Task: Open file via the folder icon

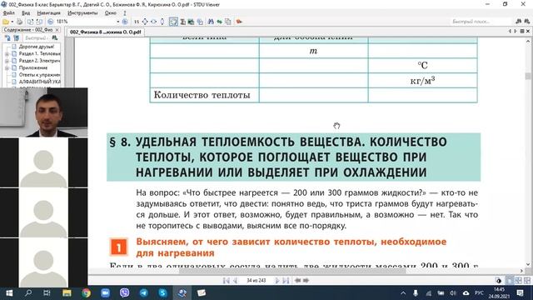Action: click(x=6, y=22)
